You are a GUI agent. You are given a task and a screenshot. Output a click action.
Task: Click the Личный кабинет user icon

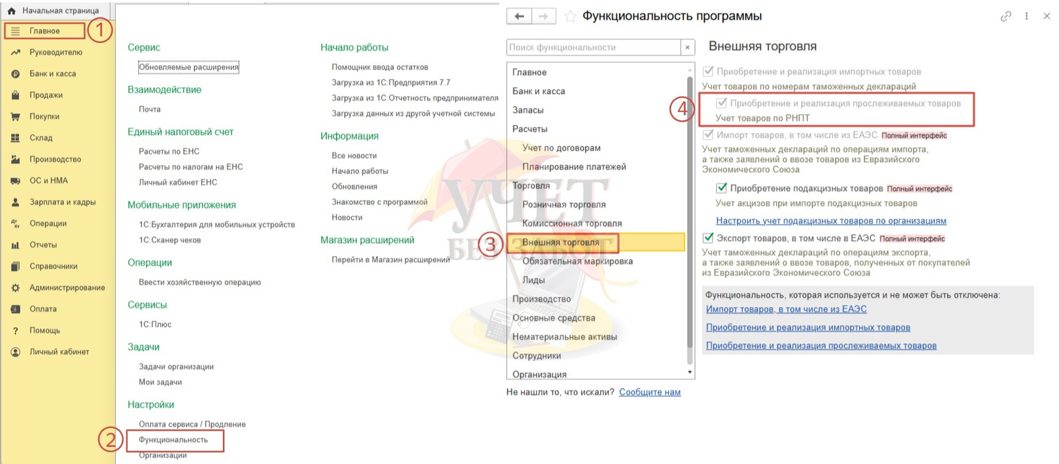[15, 352]
